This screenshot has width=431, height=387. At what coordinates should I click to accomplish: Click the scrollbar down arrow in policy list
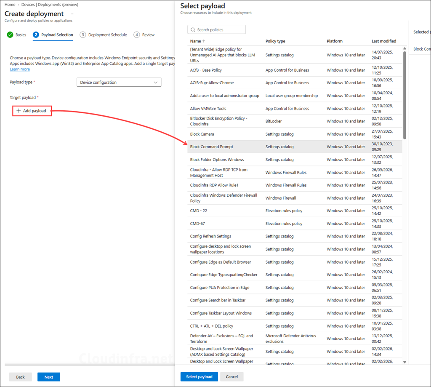404,362
